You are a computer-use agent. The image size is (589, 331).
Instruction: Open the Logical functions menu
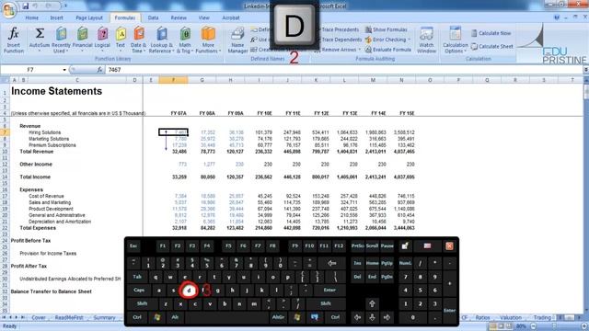click(x=102, y=40)
